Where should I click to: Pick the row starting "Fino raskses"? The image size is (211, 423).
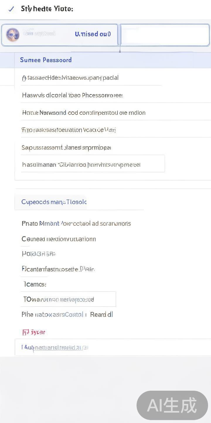pos(69,130)
